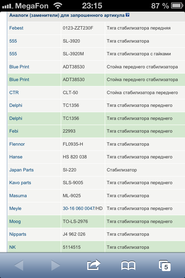Open the Febi brand link
This screenshot has width=185, height=278.
coord(14,131)
